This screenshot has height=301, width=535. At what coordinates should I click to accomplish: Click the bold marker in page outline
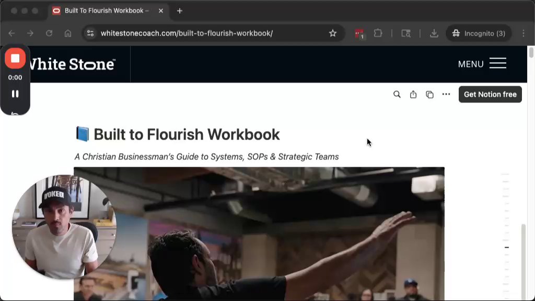507,247
